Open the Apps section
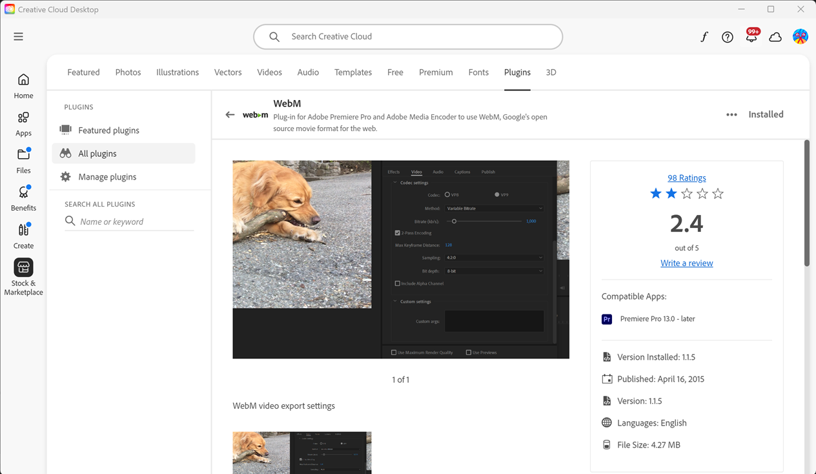The width and height of the screenshot is (816, 474). coord(23,123)
